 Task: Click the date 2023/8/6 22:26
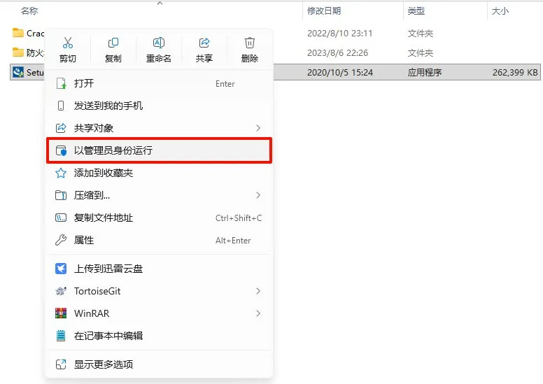(338, 53)
